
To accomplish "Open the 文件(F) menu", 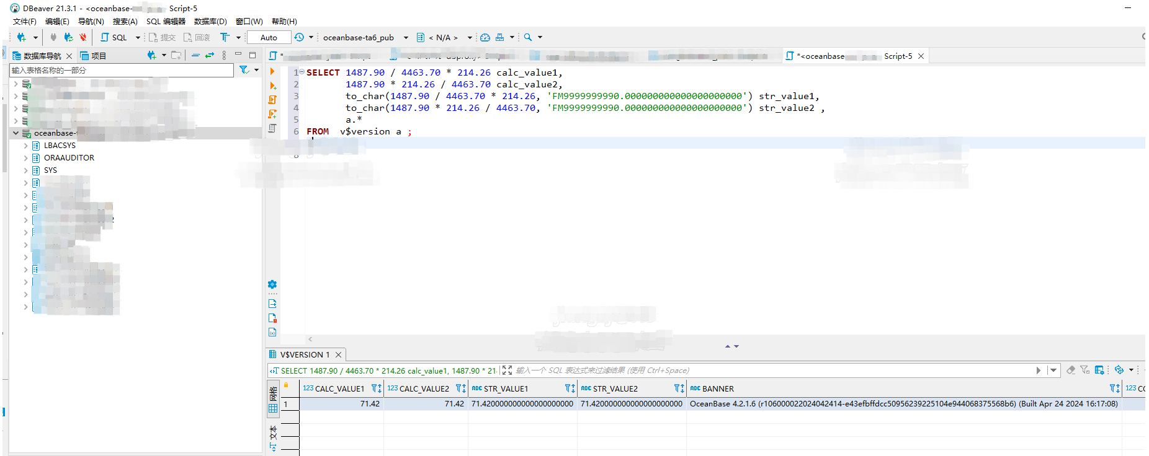I will coord(25,22).
